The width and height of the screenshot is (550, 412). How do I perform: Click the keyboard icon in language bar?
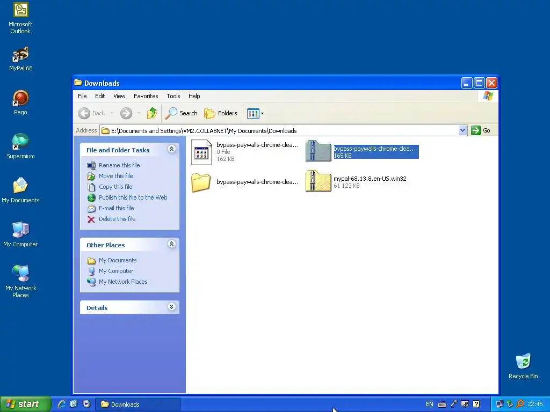442,404
